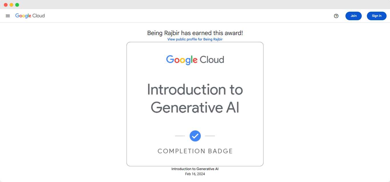This screenshot has width=390, height=182.
Task: Click the large "Generative AI" badge text
Action: pos(195,108)
